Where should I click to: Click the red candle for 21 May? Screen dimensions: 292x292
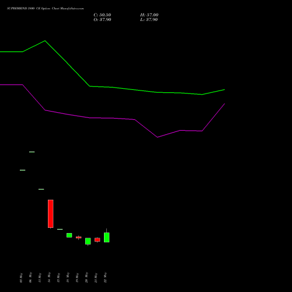[98, 239]
